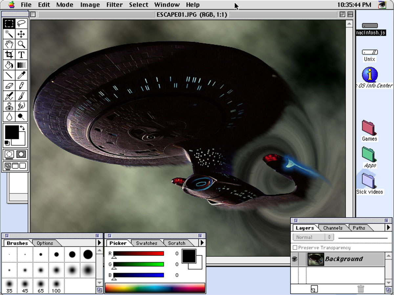The width and height of the screenshot is (394, 295).
Task: Open the Brushes palette flyout menu arrow
Action: tap(99, 243)
